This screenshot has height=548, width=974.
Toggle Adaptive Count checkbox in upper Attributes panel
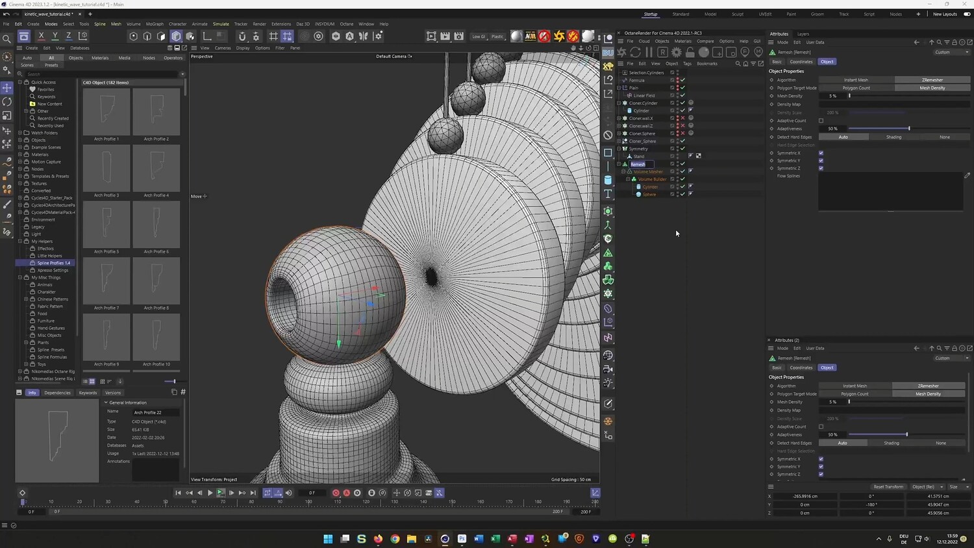pyautogui.click(x=821, y=121)
